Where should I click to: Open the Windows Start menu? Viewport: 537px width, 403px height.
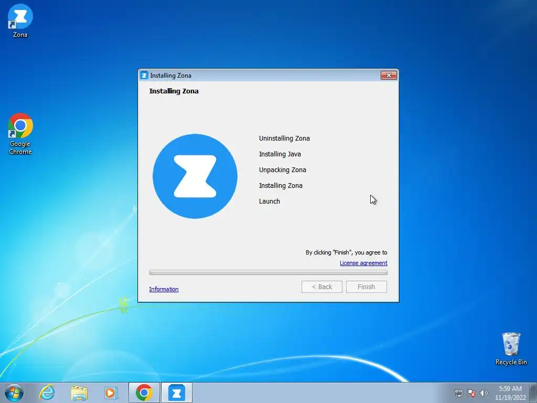(14, 393)
